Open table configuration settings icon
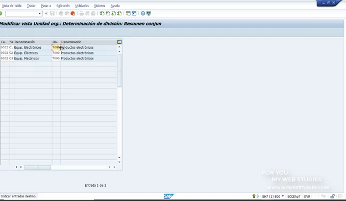 pos(119,42)
